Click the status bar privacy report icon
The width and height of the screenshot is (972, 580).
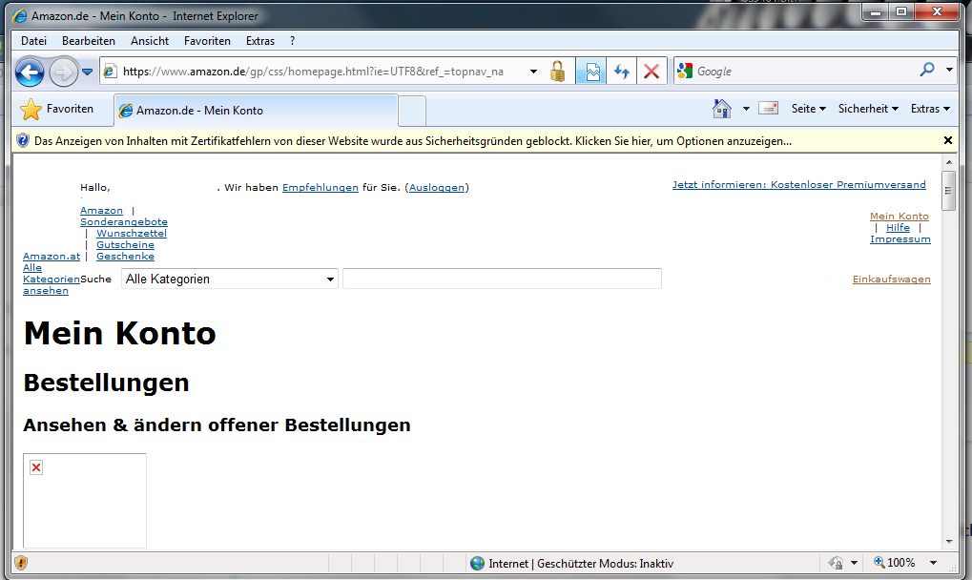[836, 563]
